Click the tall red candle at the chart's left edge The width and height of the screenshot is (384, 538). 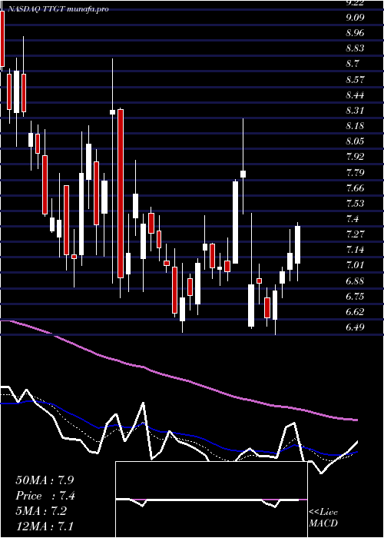2,38
